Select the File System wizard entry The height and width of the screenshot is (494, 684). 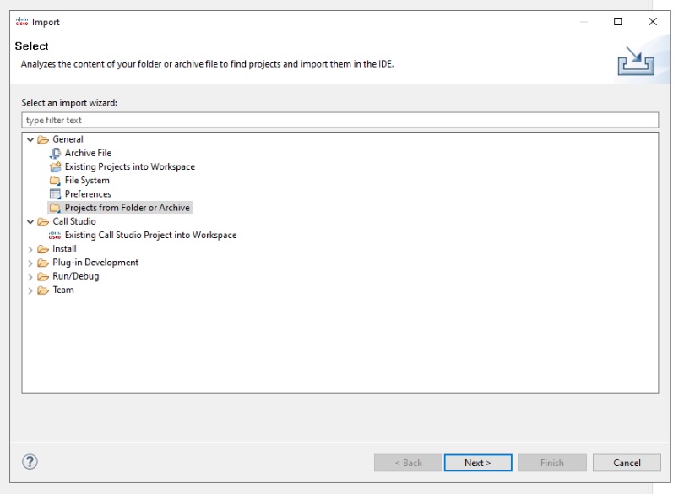click(x=87, y=181)
